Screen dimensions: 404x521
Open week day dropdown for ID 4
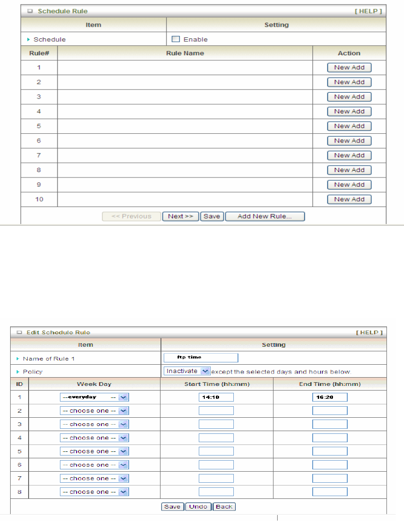coord(95,438)
